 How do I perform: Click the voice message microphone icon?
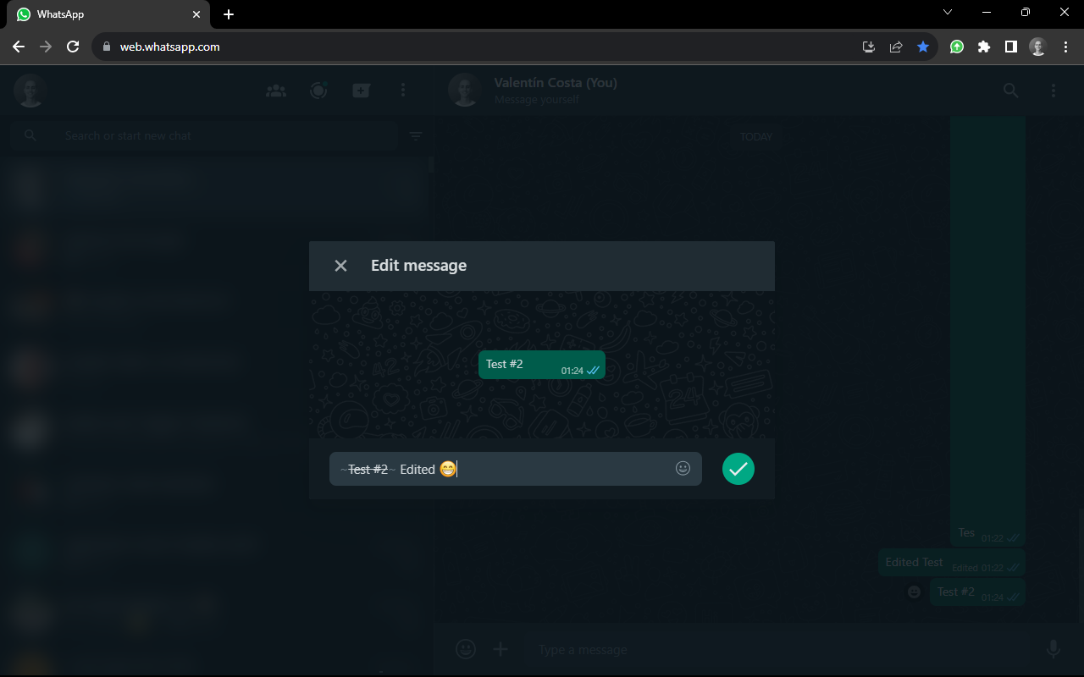coord(1053,649)
